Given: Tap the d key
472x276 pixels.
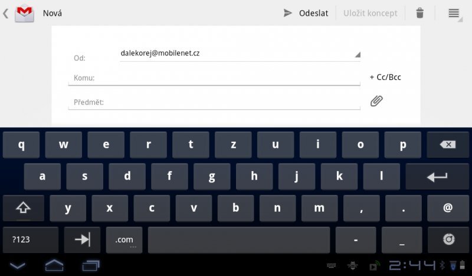Looking at the screenshot, I should coord(127,177).
